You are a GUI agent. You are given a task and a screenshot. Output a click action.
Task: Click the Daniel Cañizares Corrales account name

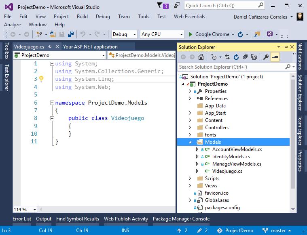click(260, 17)
